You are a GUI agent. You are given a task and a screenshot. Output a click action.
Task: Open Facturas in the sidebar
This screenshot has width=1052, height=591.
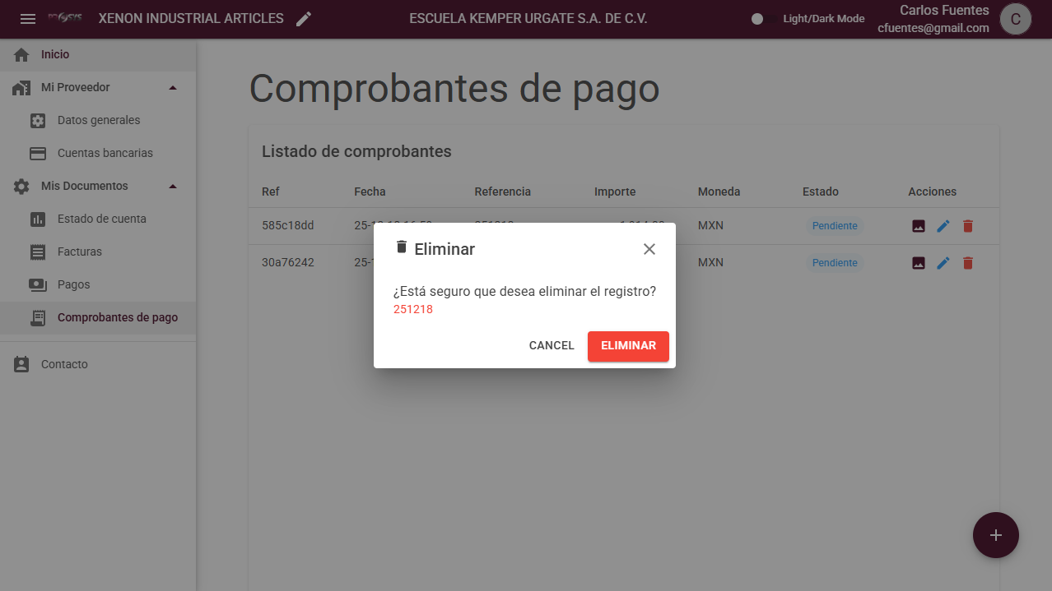pos(80,252)
